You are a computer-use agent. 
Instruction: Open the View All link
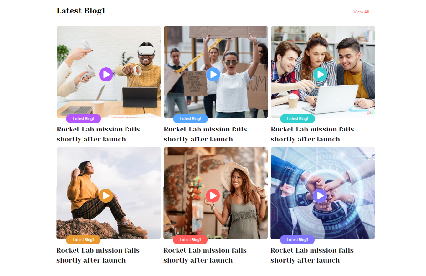(361, 12)
